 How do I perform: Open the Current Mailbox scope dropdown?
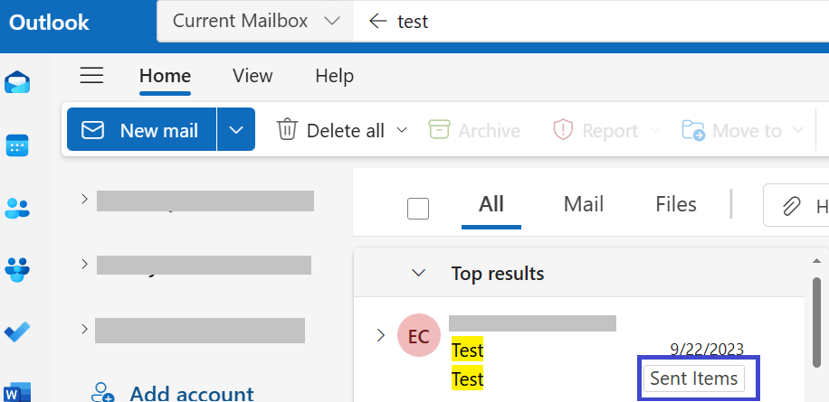(256, 21)
